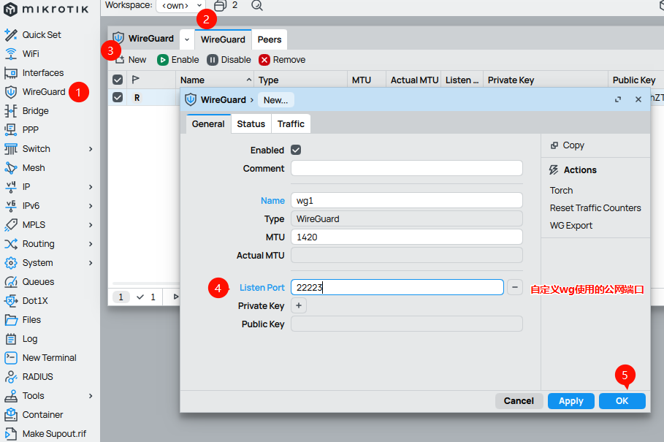Open the Bridge menu item
Viewport: 664px width, 442px height.
[x=35, y=110]
